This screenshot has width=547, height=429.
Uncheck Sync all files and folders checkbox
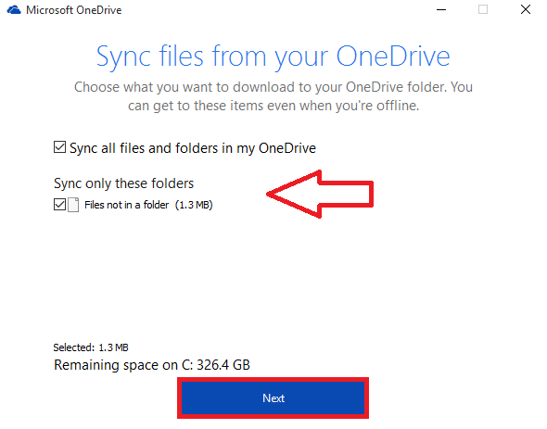pyautogui.click(x=59, y=147)
